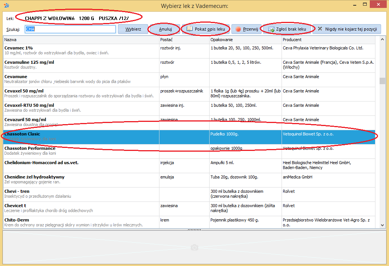Select the Cevaxel 50 mg/ml row
This screenshot has width=389, height=266.
click(189, 94)
